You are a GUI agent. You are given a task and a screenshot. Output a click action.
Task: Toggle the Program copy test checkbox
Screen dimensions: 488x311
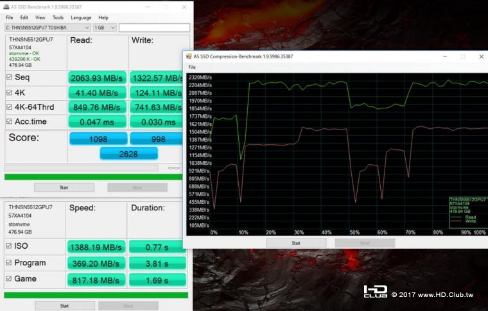[x=9, y=263]
